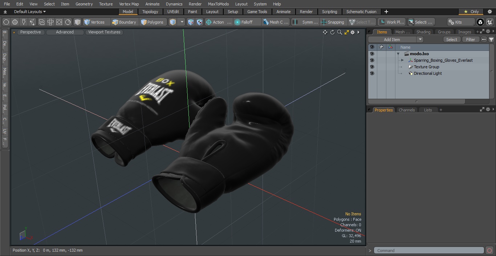Viewport: 496px width, 256px height.
Task: Open the Geometry menu
Action: click(x=84, y=4)
